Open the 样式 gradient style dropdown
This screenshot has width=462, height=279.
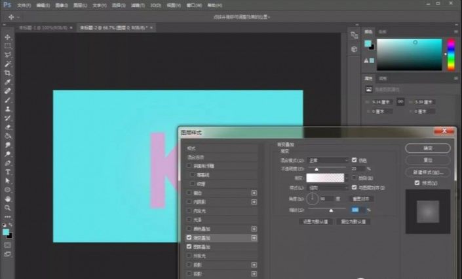(x=328, y=188)
